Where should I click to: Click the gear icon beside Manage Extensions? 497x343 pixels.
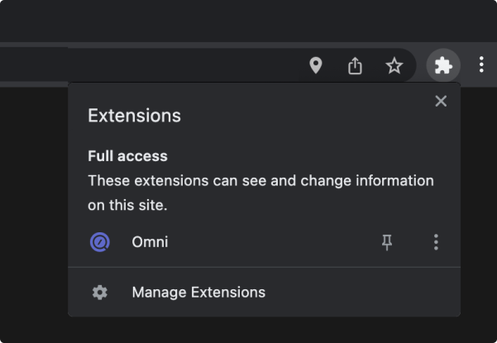click(100, 293)
